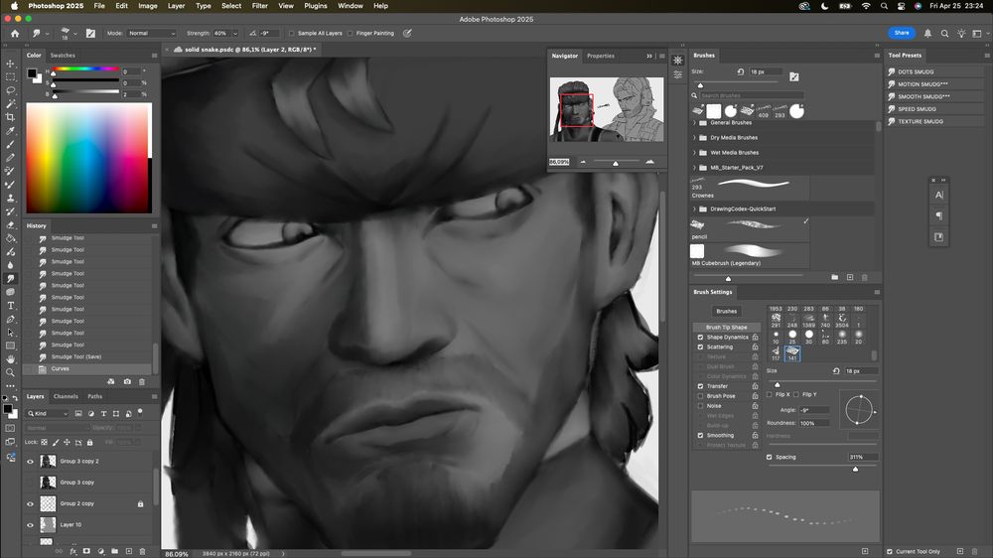
Task: Hide the Group 3 copy 2 layer
Action: tap(30, 462)
